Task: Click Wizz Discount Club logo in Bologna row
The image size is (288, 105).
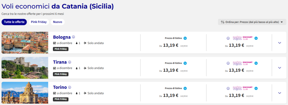Action: 243,38
